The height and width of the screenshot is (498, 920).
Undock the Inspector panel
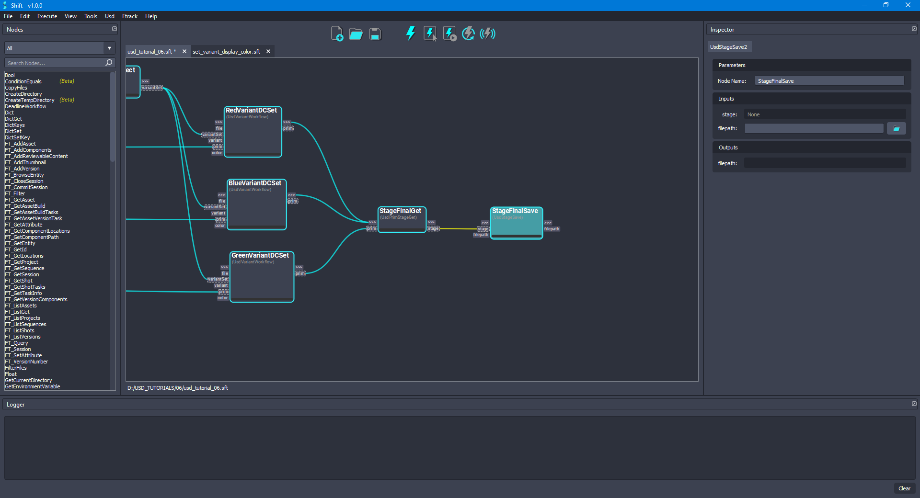click(913, 29)
